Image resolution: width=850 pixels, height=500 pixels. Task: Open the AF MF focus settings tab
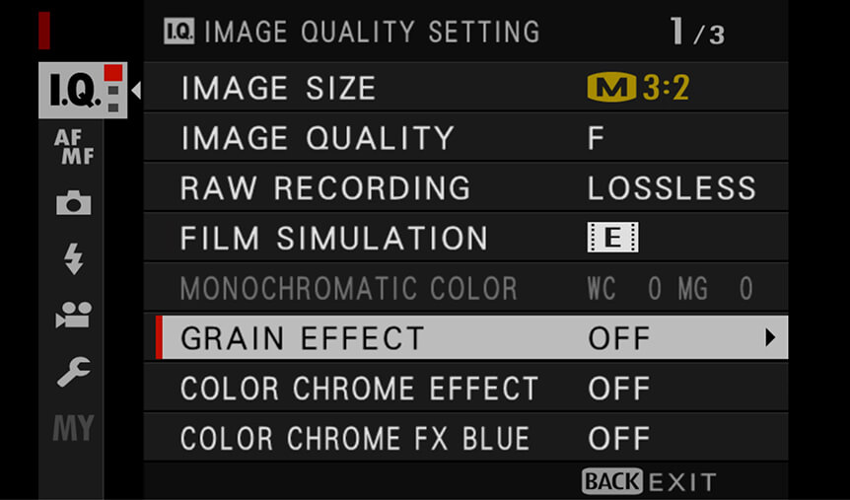click(74, 146)
